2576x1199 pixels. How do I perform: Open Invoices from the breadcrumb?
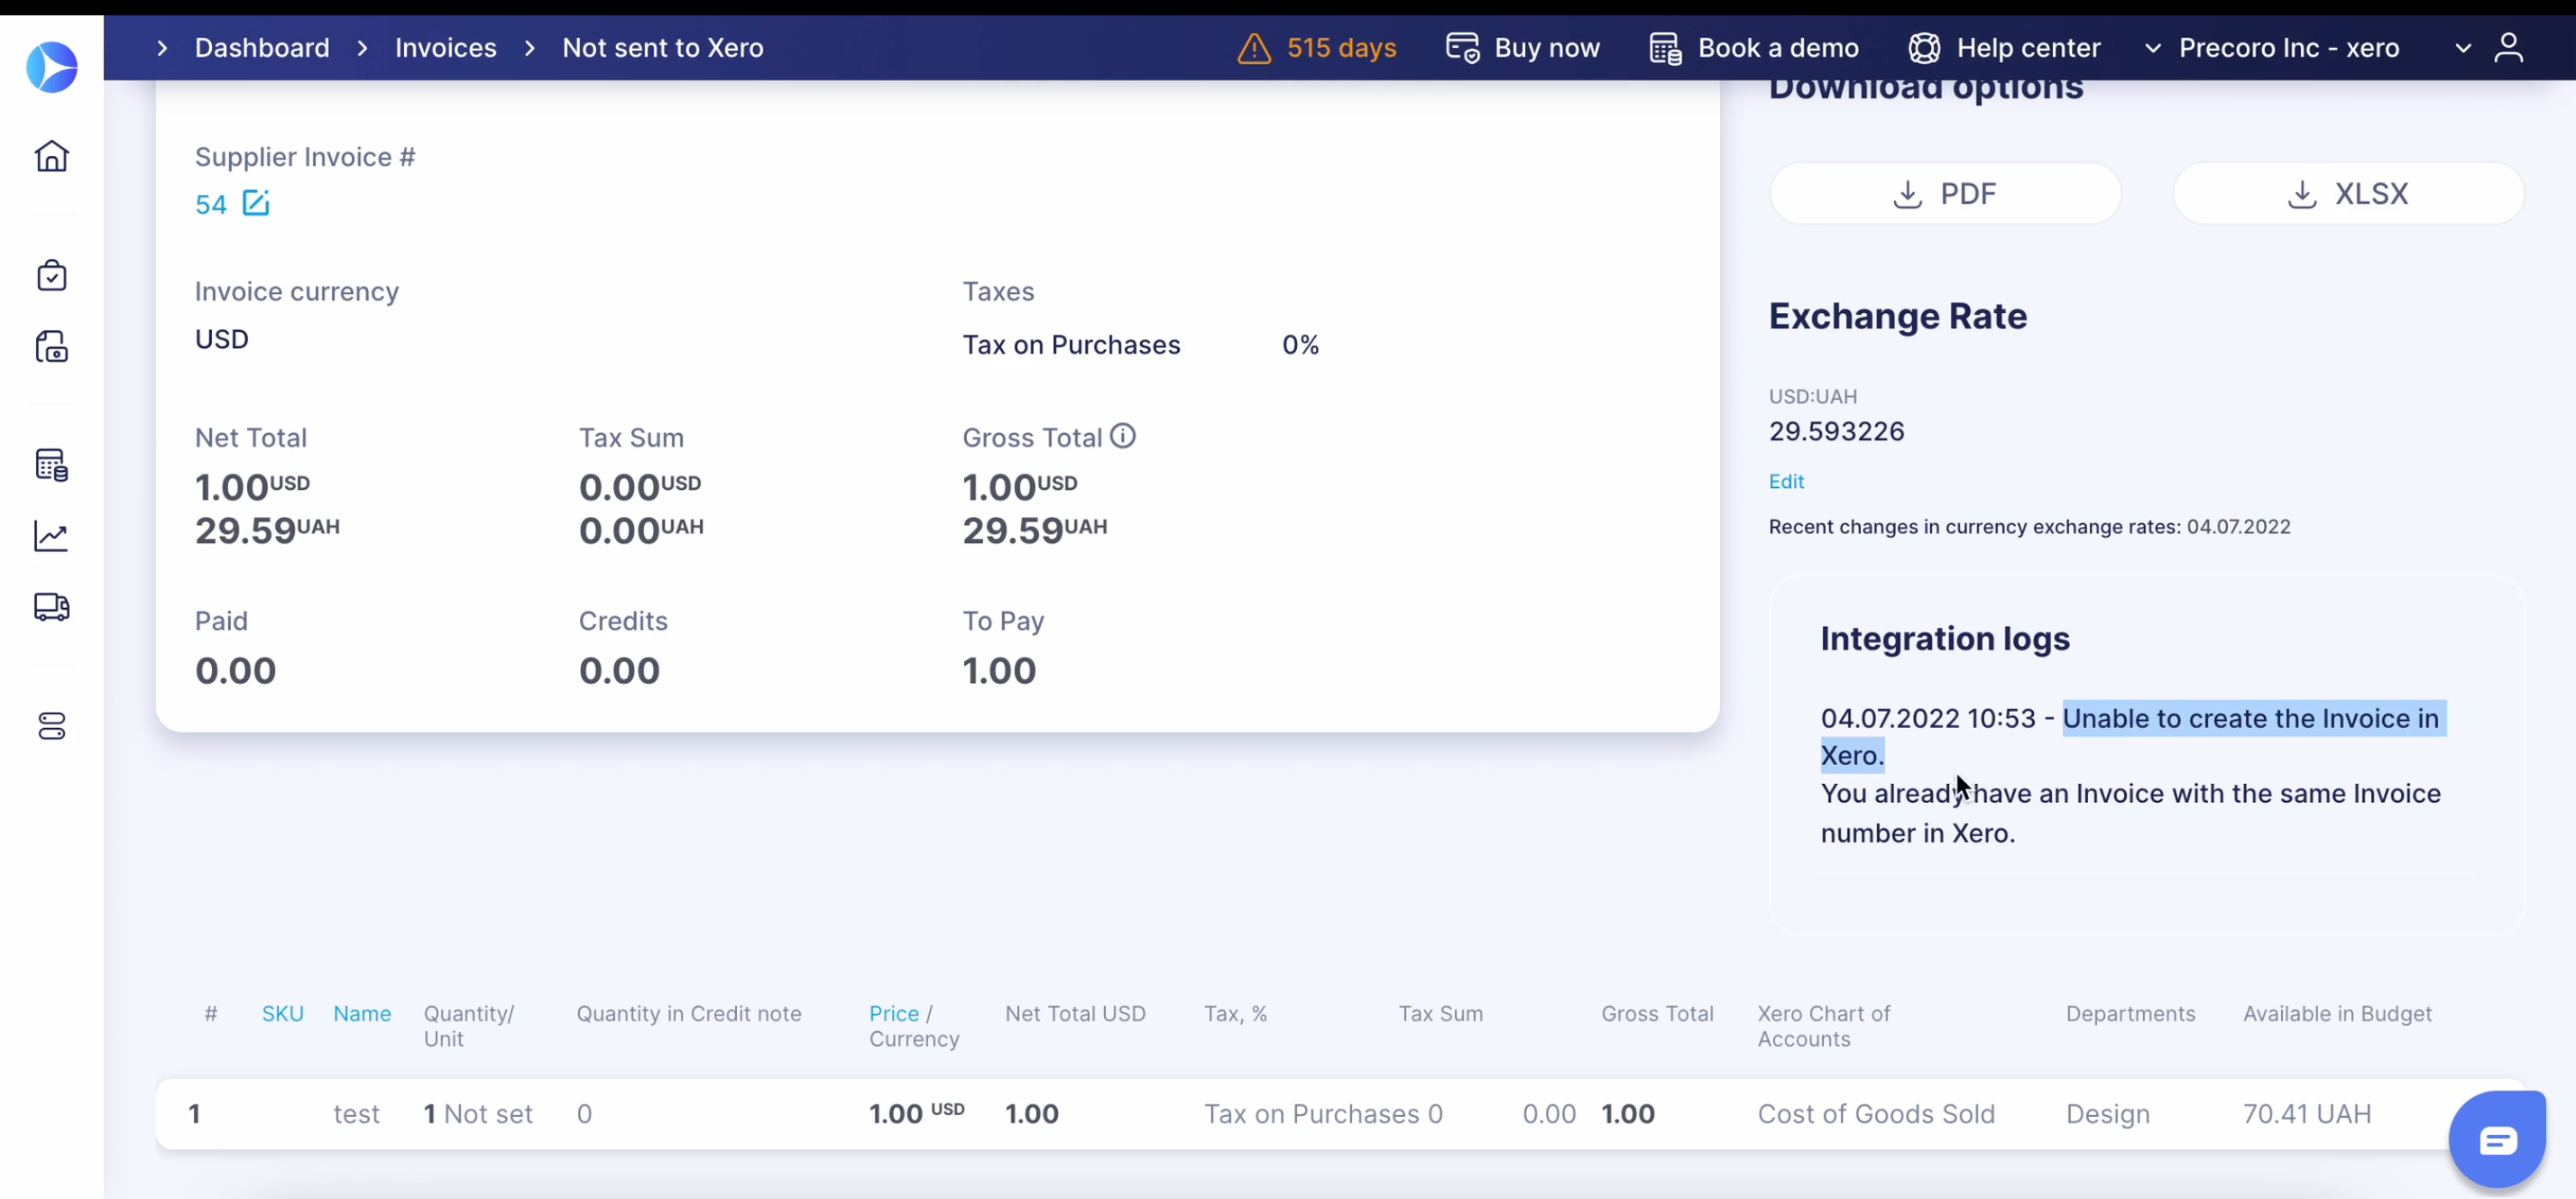[445, 47]
